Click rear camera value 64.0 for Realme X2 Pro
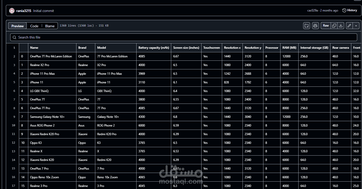Screen dimensions: 362x189 [335, 65]
